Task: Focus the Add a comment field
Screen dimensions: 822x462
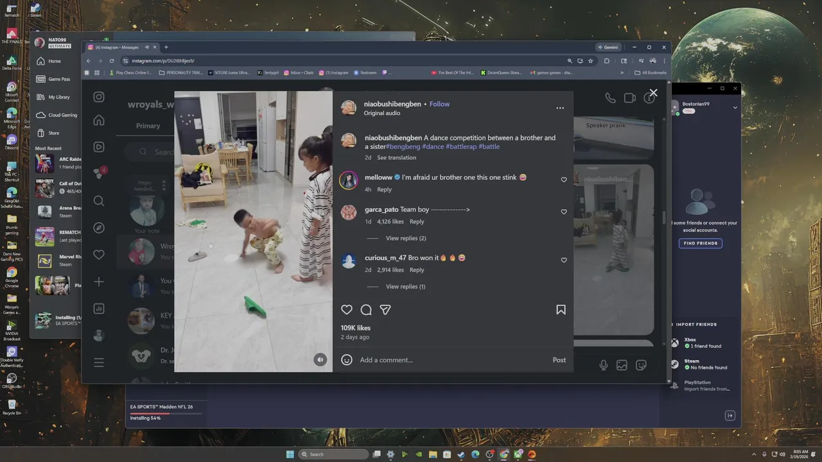Action: click(x=453, y=360)
